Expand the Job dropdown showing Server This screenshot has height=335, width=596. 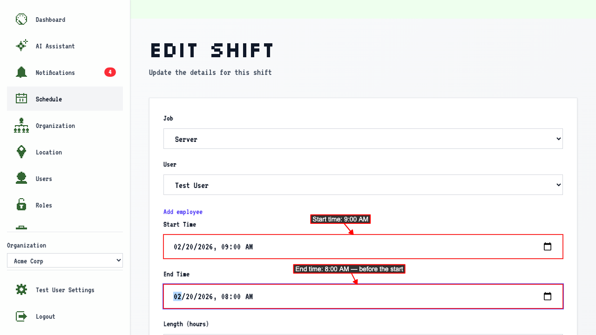363,139
